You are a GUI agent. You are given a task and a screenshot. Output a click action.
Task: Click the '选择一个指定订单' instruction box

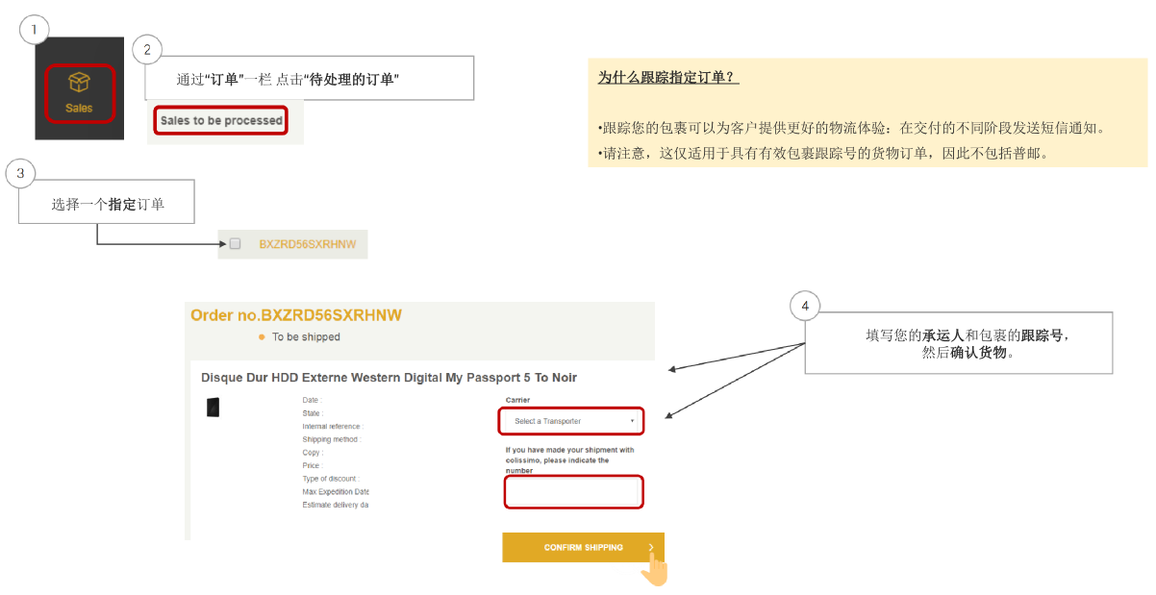pos(107,204)
